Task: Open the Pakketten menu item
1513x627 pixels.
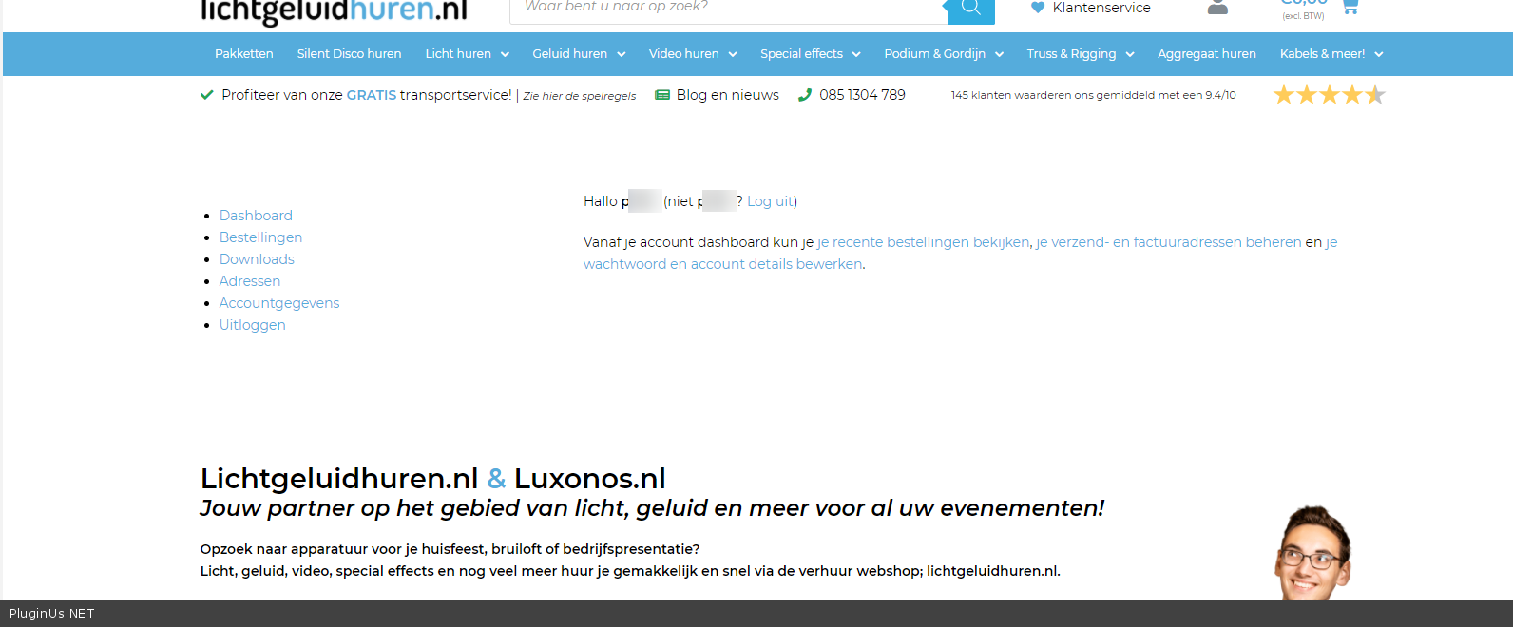Action: 244,54
